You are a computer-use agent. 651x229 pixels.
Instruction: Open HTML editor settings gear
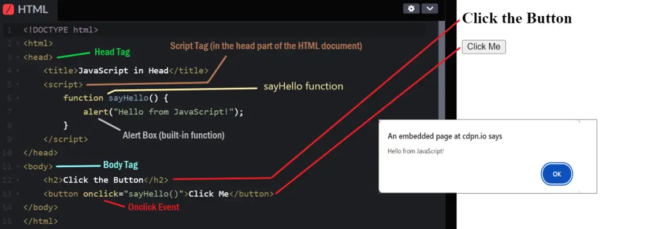tap(411, 8)
